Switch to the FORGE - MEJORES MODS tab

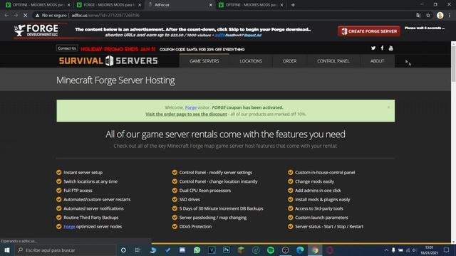[x=108, y=5]
